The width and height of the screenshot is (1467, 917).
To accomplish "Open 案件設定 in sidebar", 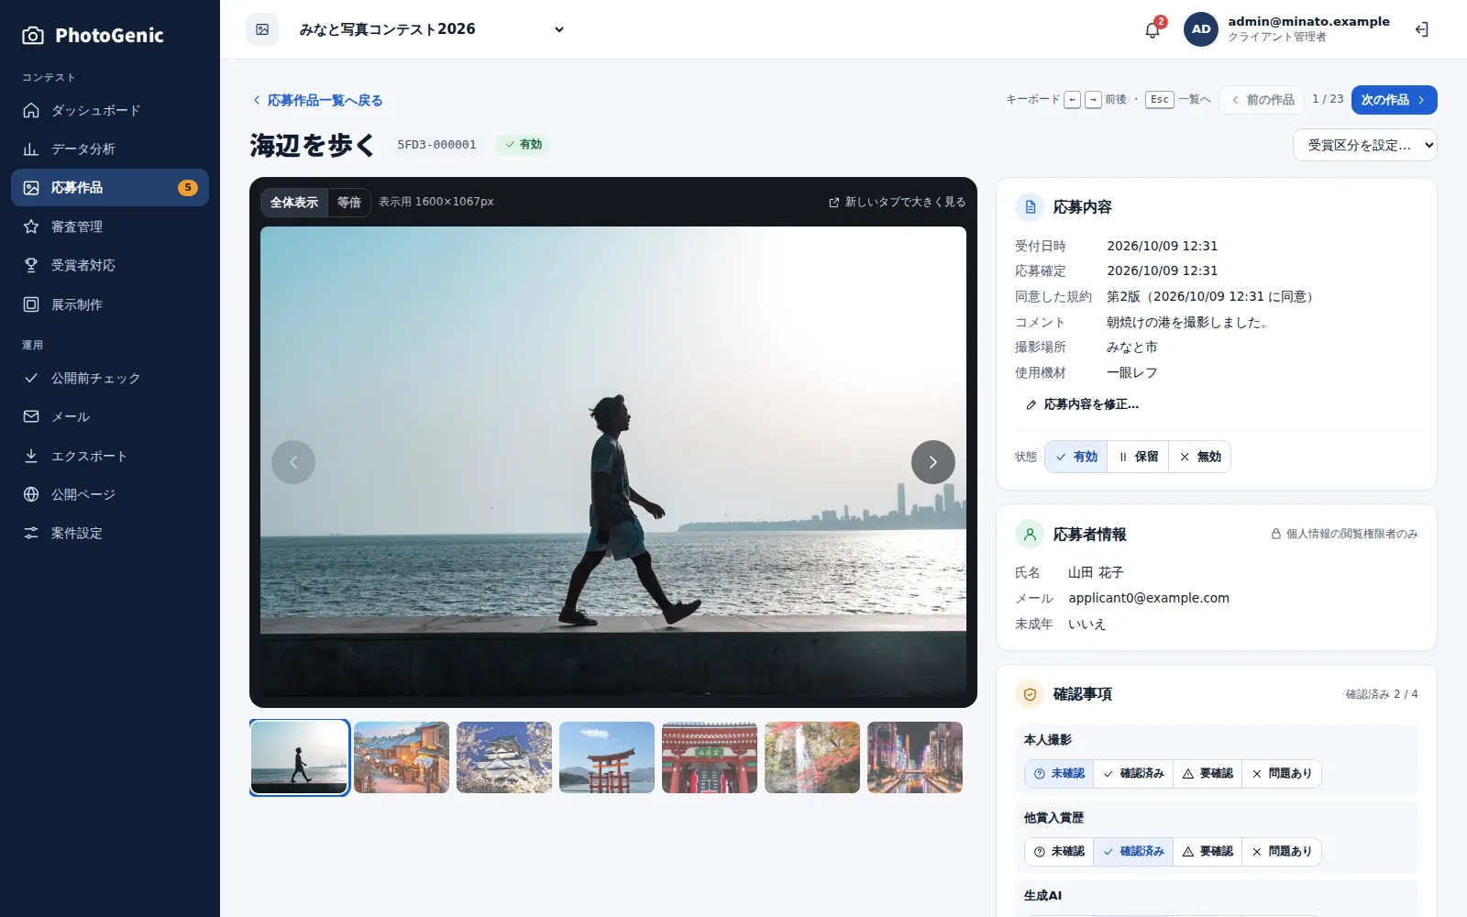I will (x=110, y=533).
